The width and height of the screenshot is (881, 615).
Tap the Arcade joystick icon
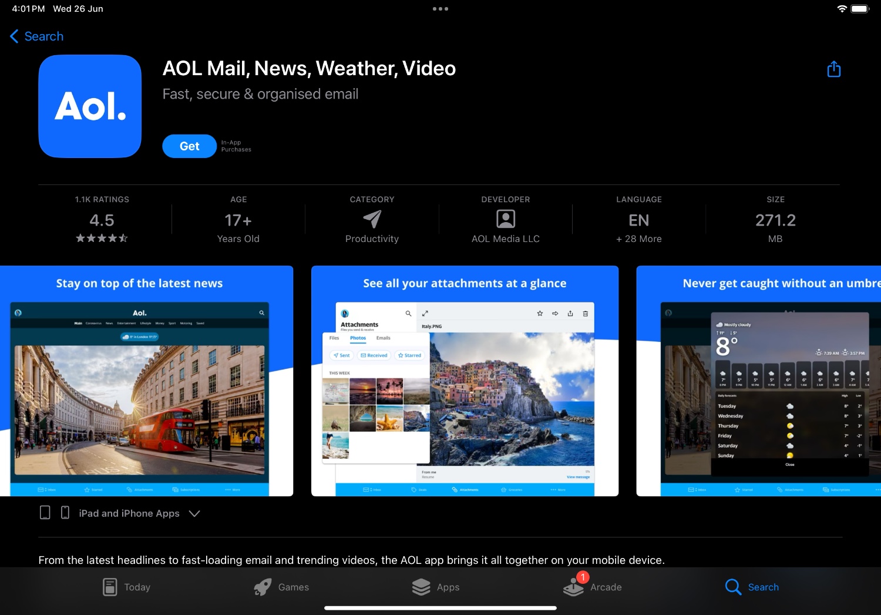pos(573,588)
